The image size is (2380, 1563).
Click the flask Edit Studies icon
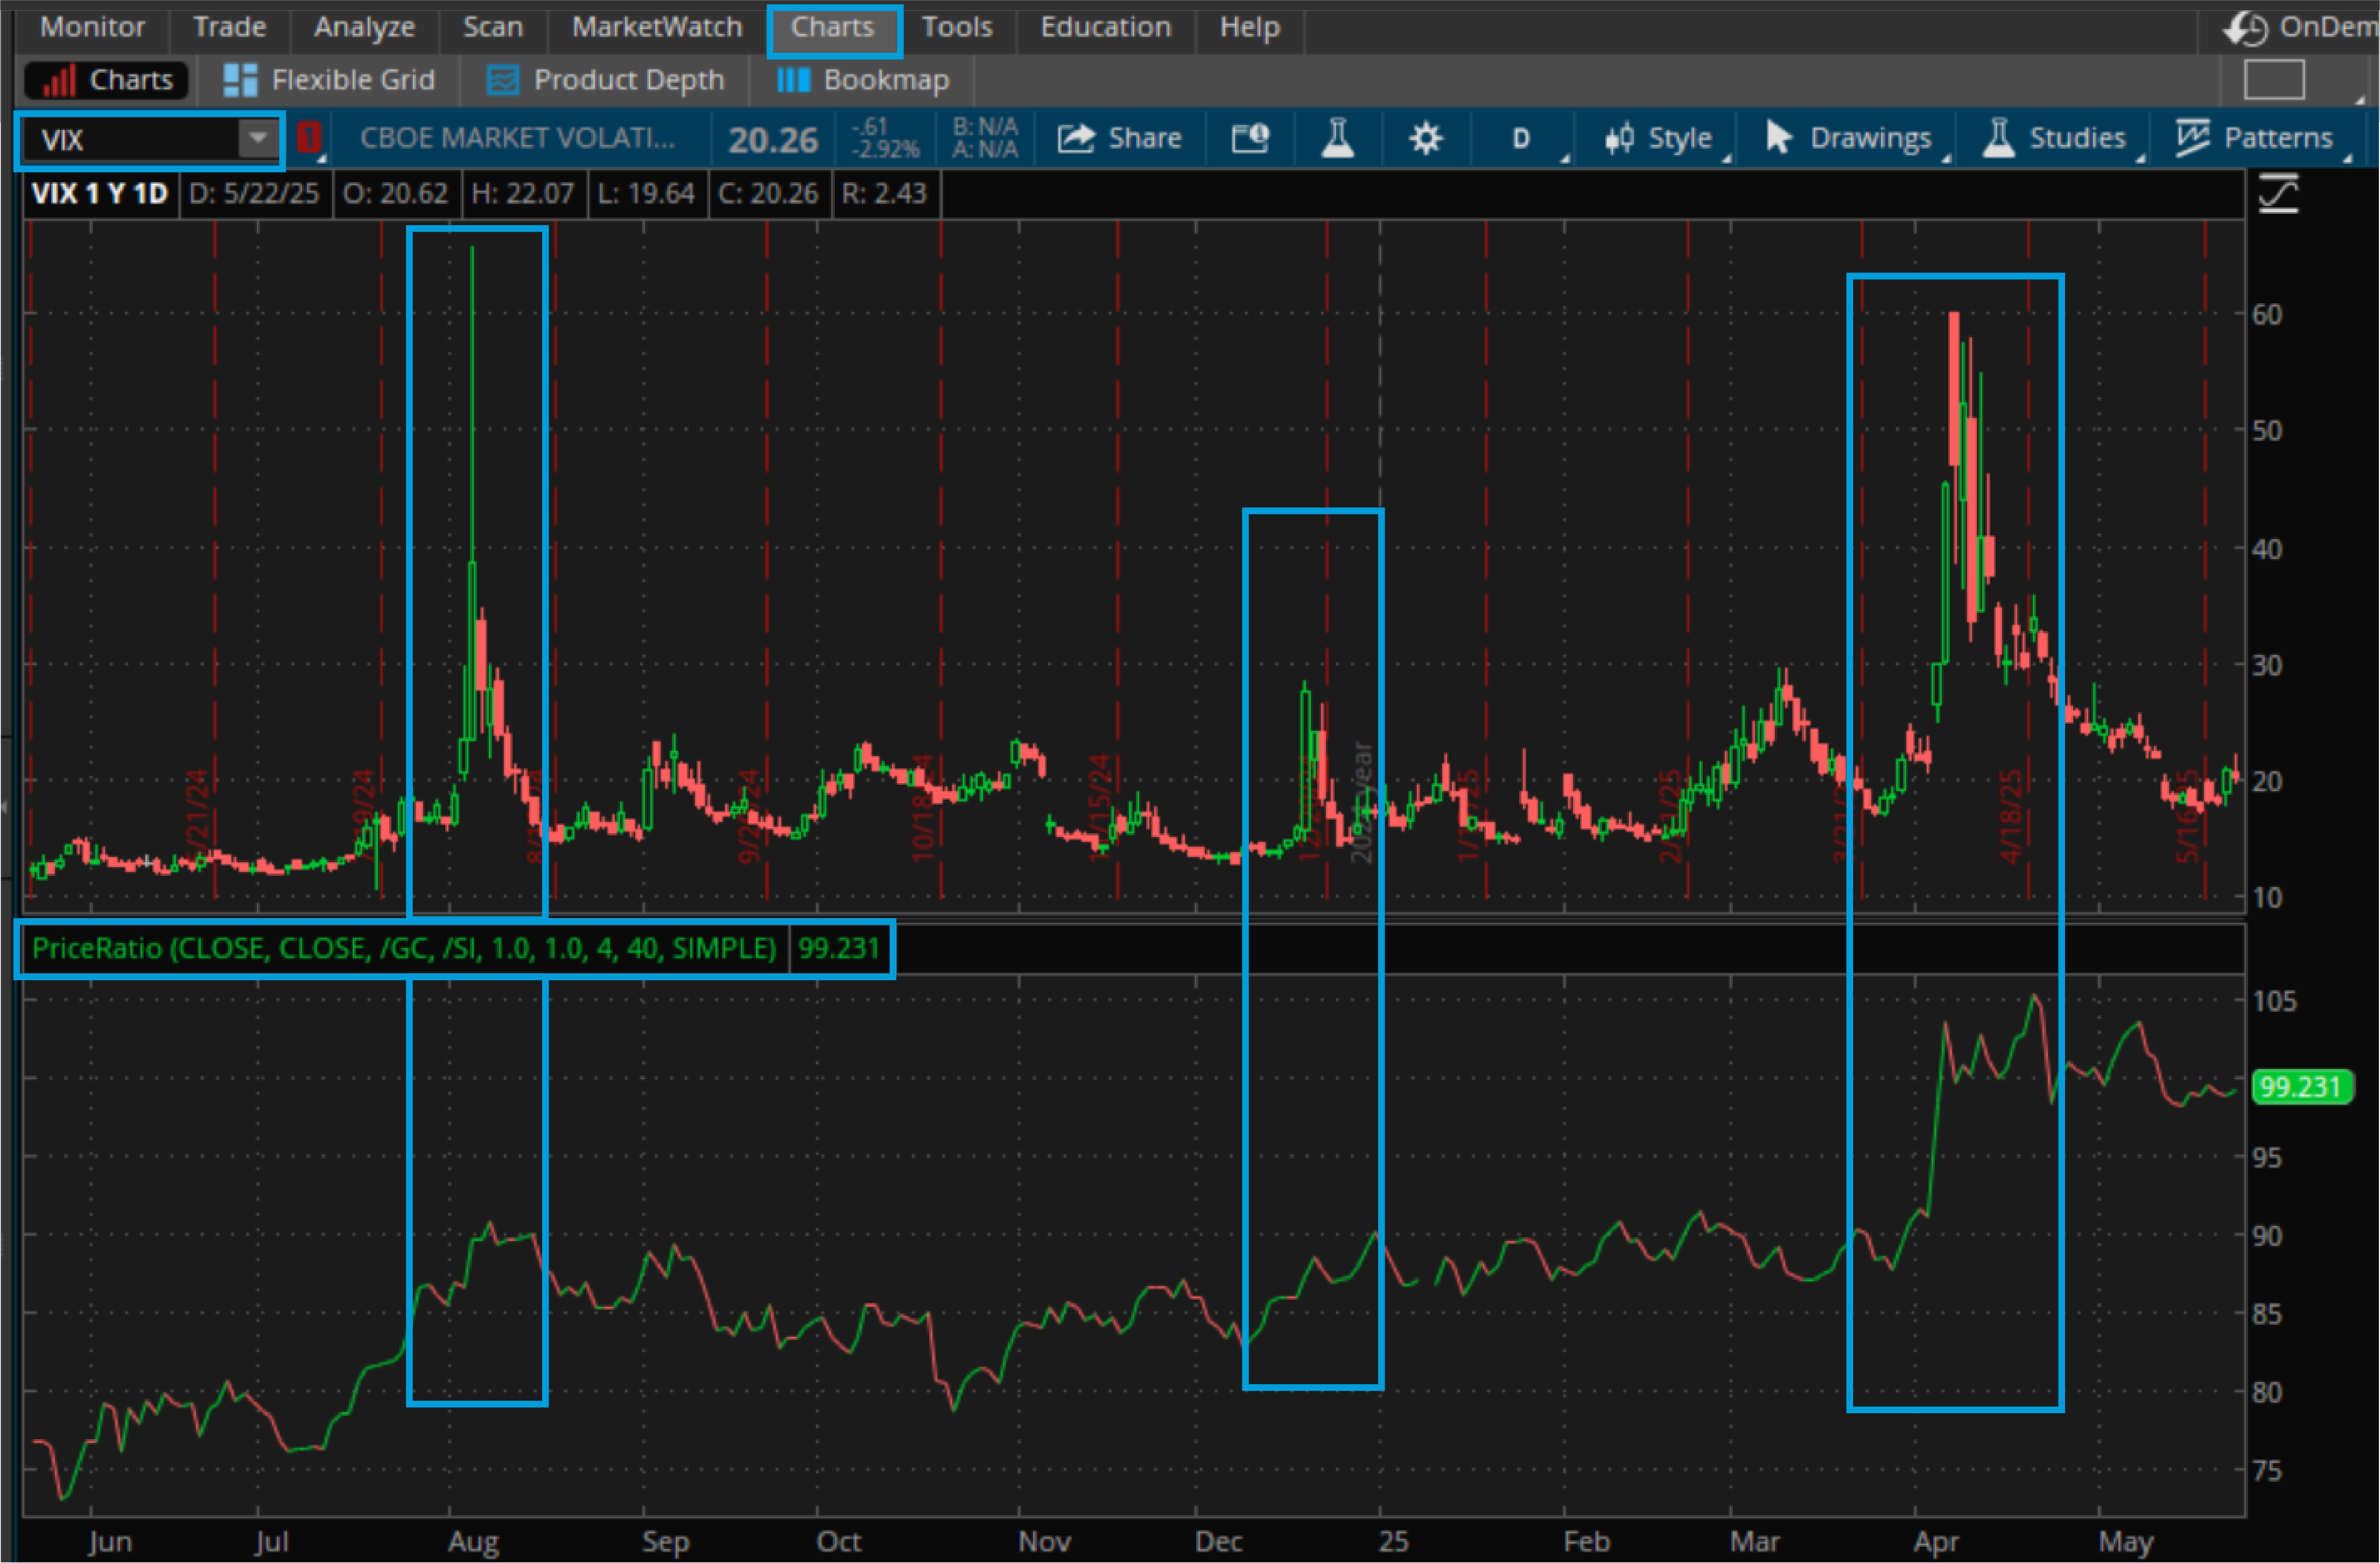[1337, 138]
